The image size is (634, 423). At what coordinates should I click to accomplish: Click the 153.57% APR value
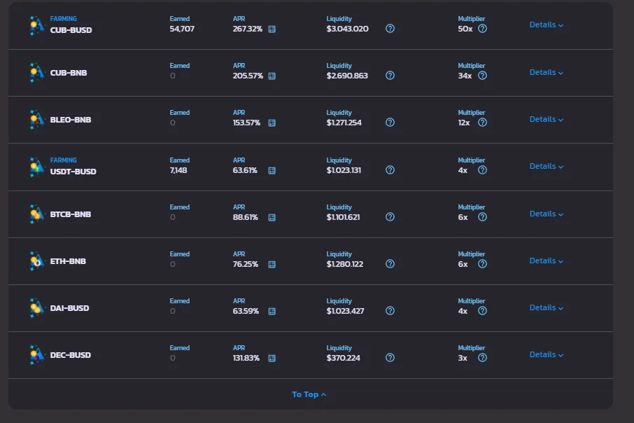[x=246, y=123]
